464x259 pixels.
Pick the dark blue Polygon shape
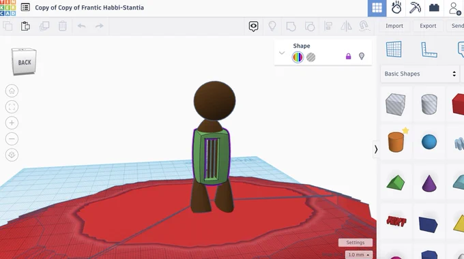point(429,224)
